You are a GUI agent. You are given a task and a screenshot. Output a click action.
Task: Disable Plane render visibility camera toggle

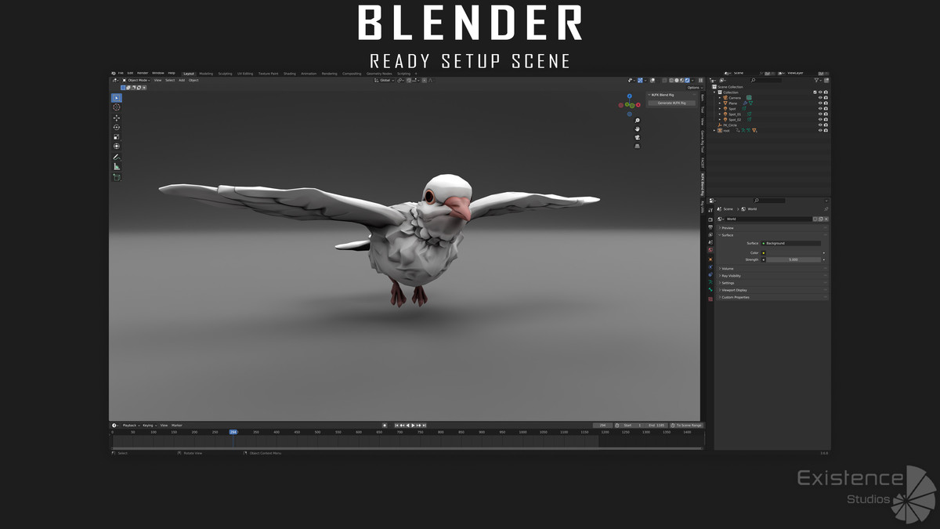(825, 103)
